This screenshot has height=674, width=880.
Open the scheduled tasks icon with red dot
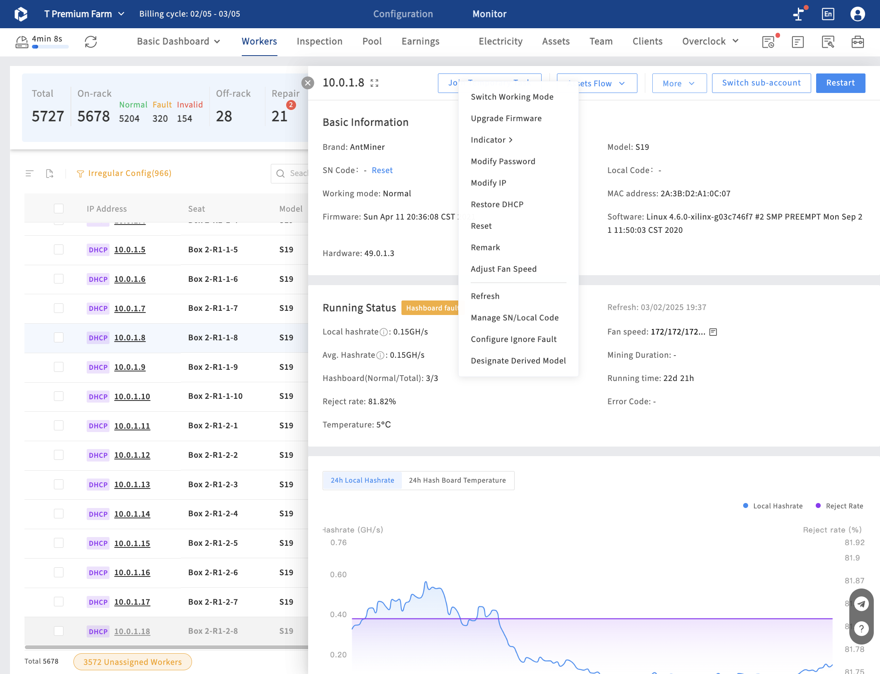pyautogui.click(x=769, y=42)
